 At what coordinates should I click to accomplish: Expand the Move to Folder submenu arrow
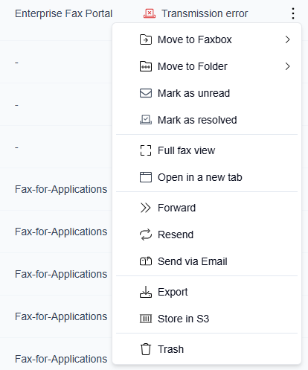pyautogui.click(x=287, y=66)
